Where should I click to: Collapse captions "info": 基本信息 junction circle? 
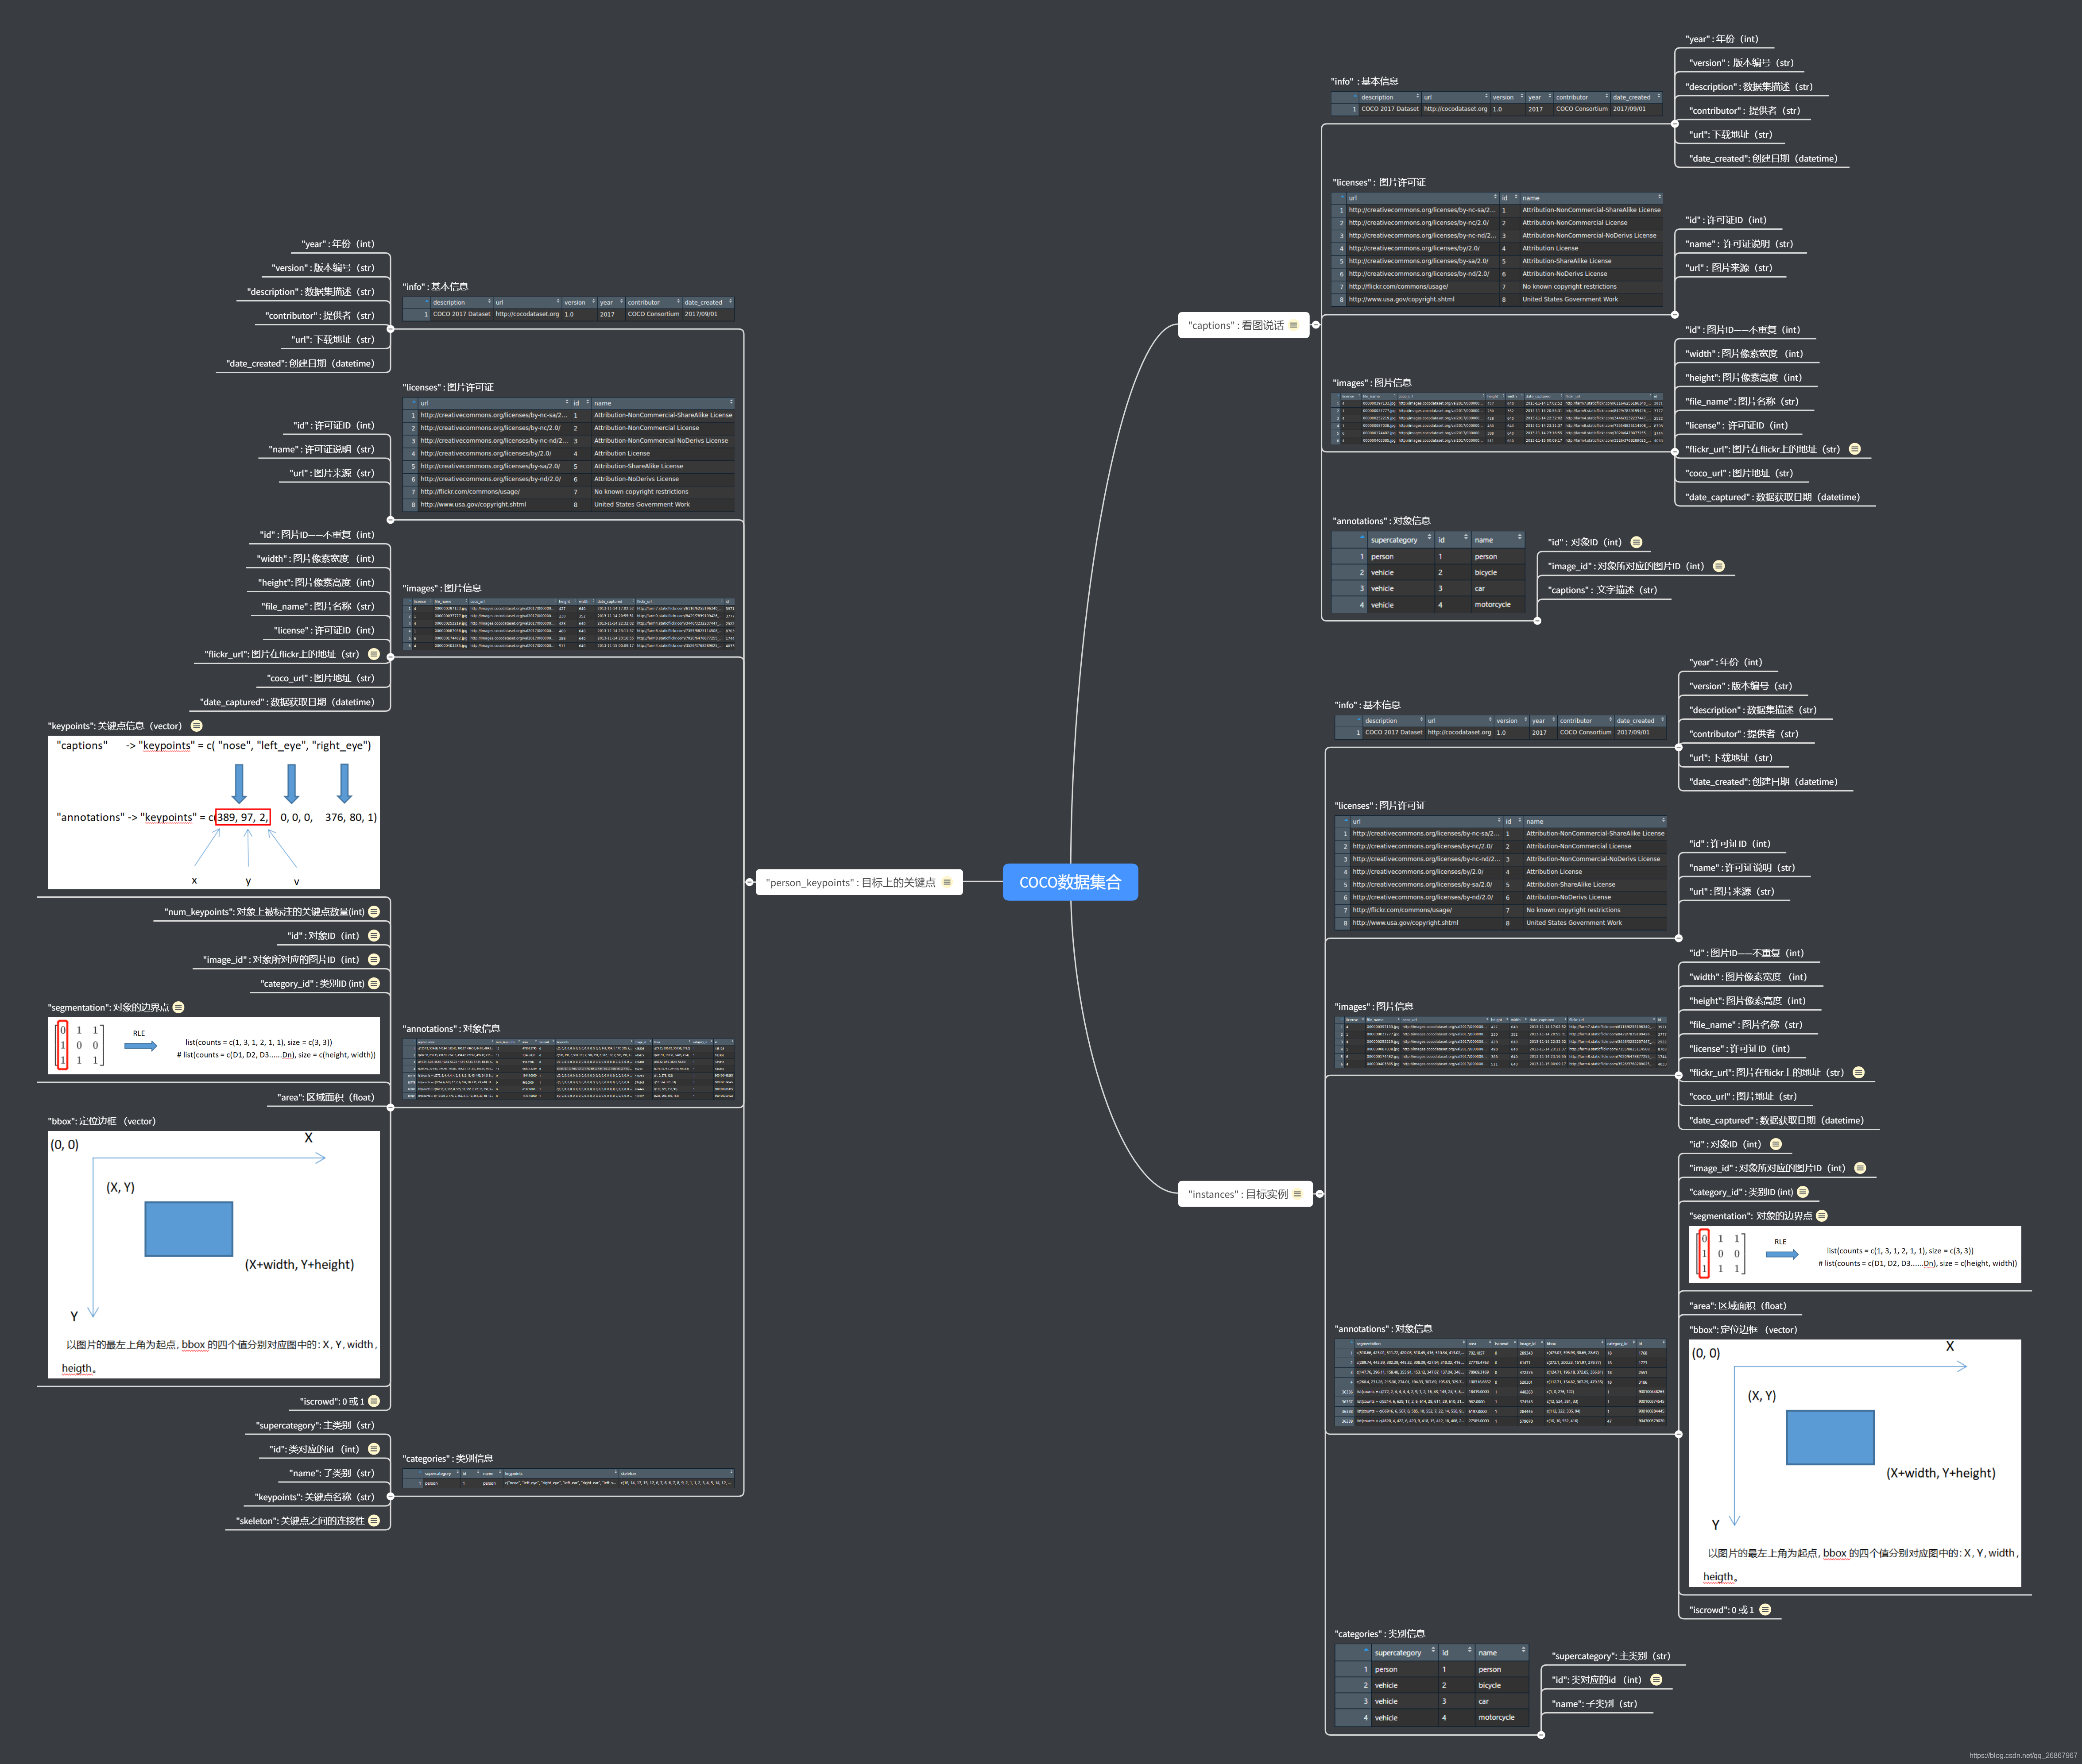point(1675,124)
